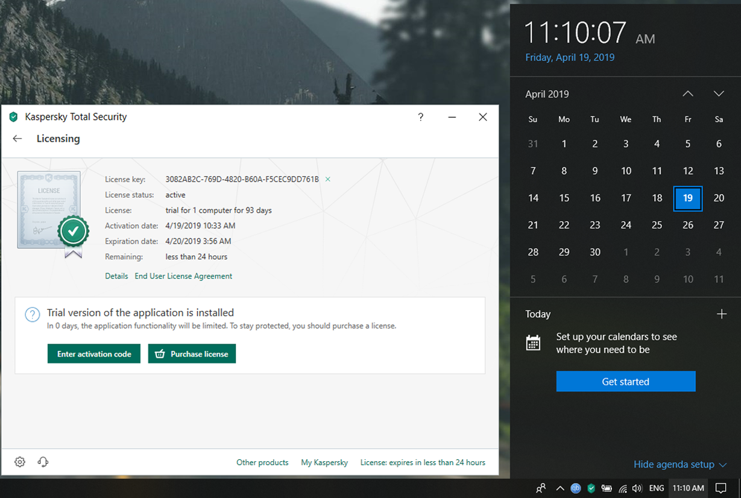Click 'License: expires in less than 24 hours' link
This screenshot has height=498, width=741.
click(x=423, y=462)
